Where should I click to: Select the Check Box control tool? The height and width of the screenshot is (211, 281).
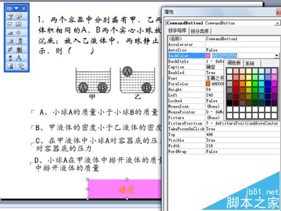tap(10, 25)
